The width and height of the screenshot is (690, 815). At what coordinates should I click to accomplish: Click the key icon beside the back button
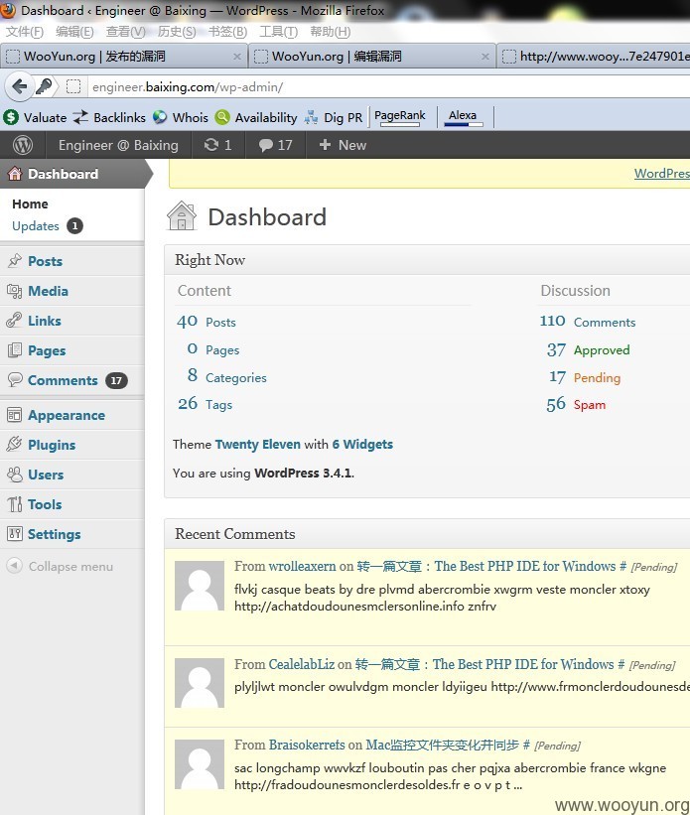click(x=45, y=86)
